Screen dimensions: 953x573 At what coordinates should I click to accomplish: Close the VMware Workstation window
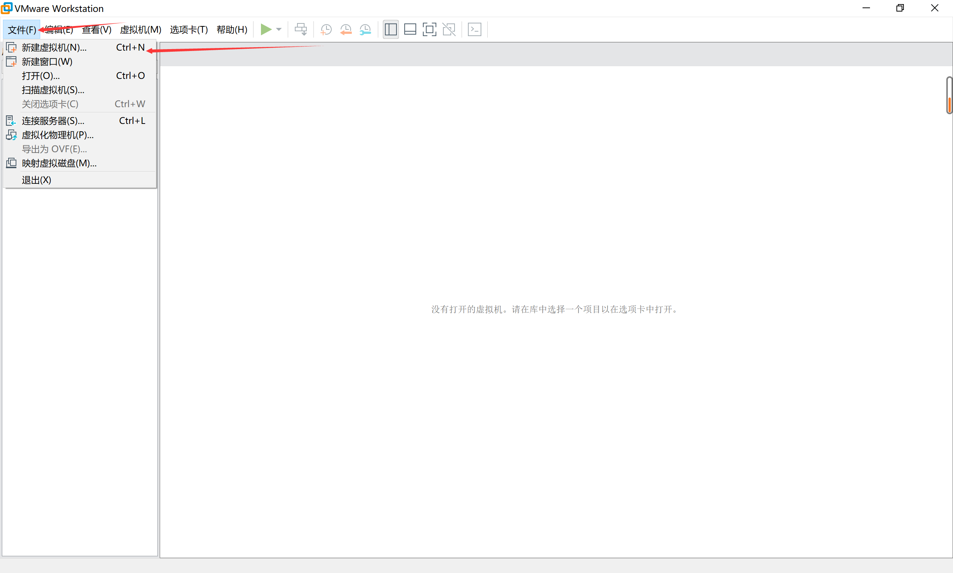(934, 8)
